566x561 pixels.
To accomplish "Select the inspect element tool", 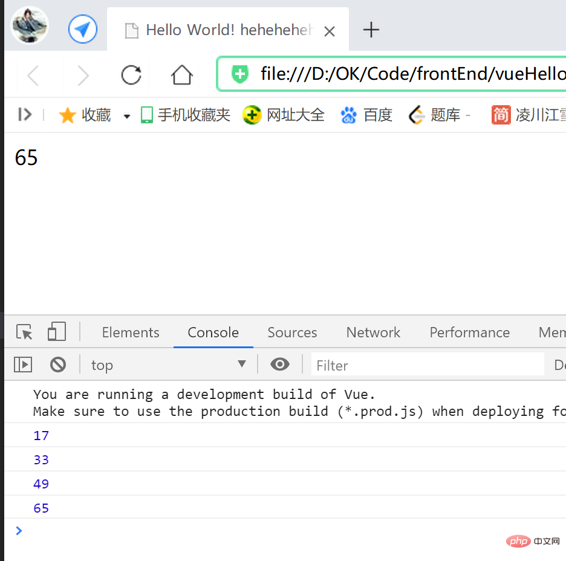I will [24, 332].
